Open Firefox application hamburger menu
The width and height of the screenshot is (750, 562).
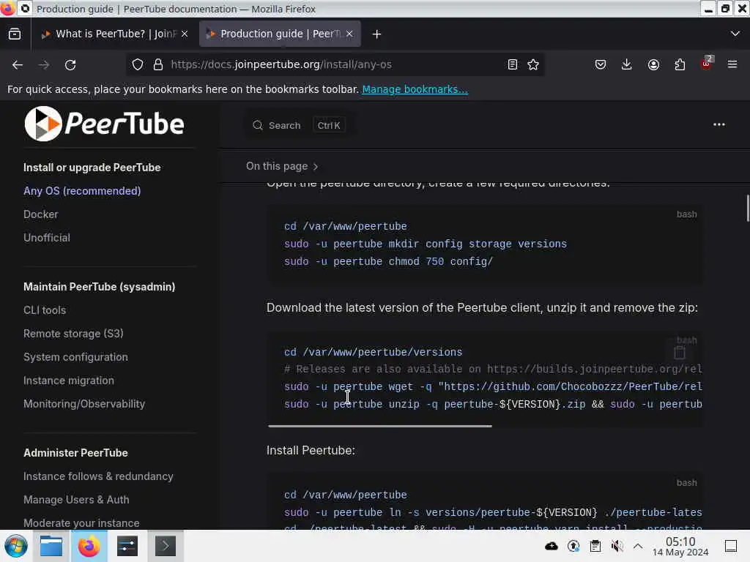[732, 64]
